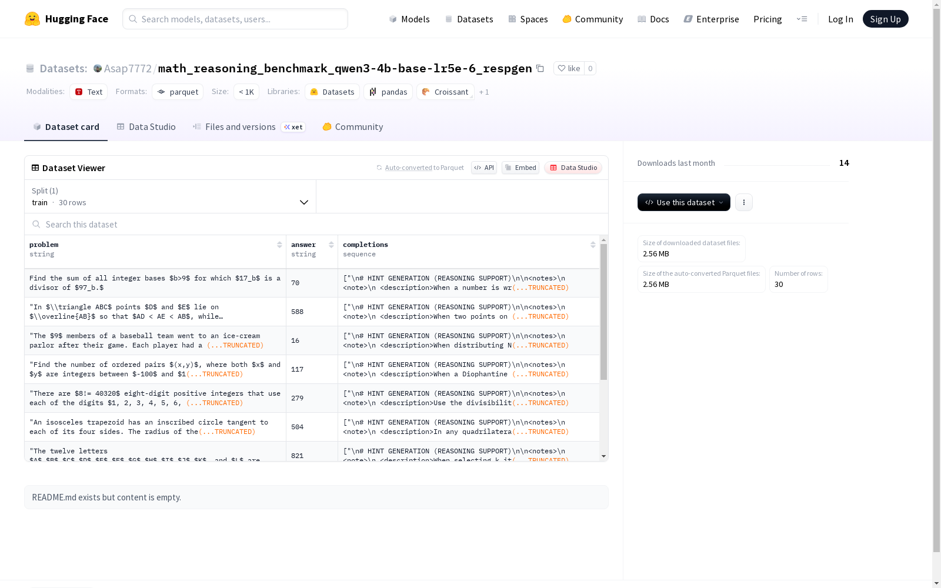Click the parquet format tag

(x=178, y=92)
